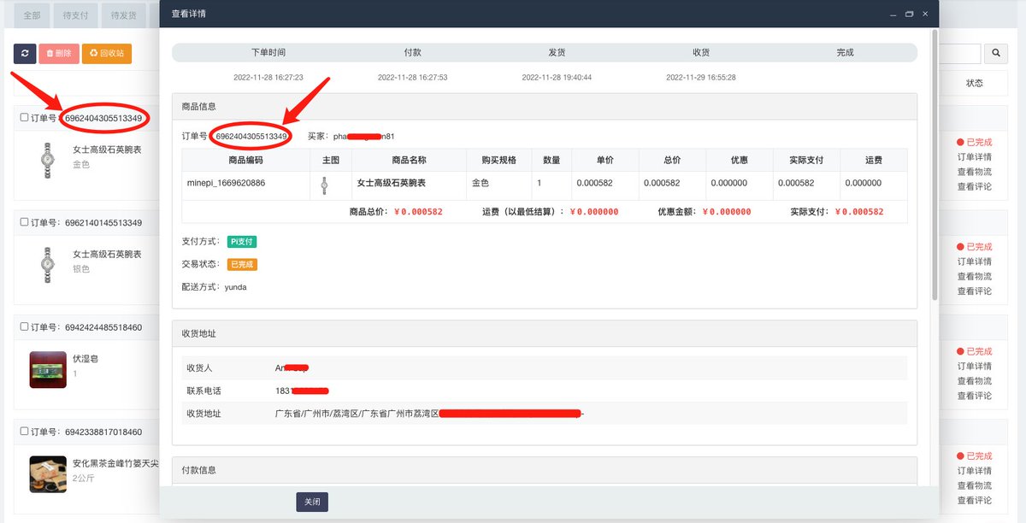The height and width of the screenshot is (523, 1026).
Task: Click the red 删除 delete button
Action: pyautogui.click(x=59, y=53)
